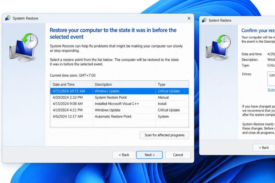Image resolution: width=275 pixels, height=183 pixels.
Task: Click Critical Update in the 4/10/2024 row
Action: pos(169,110)
